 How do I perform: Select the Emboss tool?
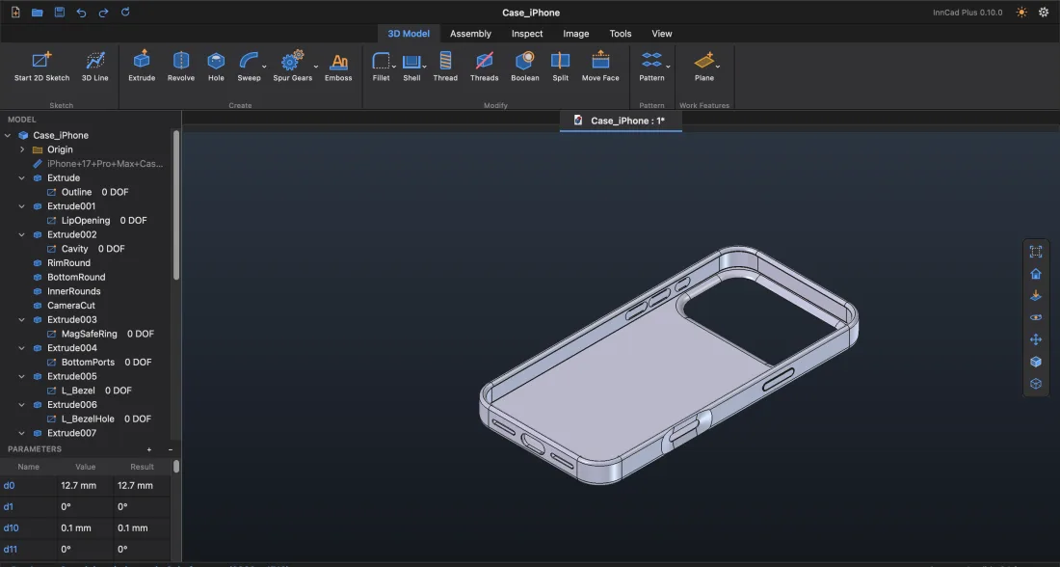338,67
